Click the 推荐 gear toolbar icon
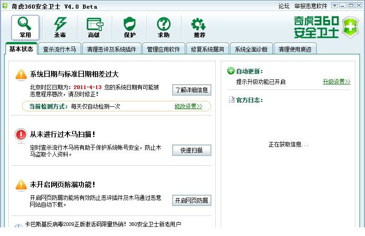The height and width of the screenshot is (236, 365). (199, 27)
